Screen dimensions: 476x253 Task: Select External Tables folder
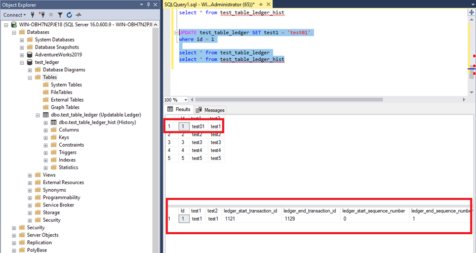pos(63,100)
